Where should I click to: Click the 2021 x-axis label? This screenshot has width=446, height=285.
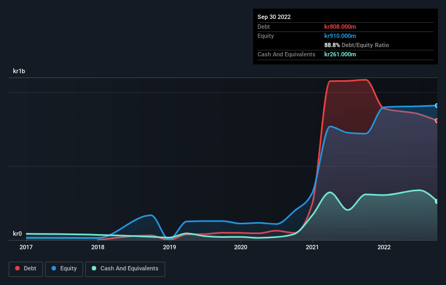pos(312,247)
